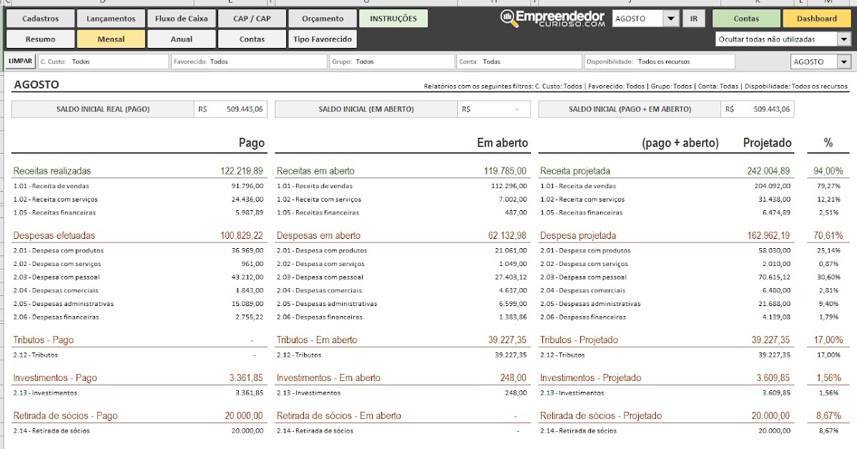Select the Disponibilidade filter field
Viewport: 857px width, 449px height.
point(659,62)
